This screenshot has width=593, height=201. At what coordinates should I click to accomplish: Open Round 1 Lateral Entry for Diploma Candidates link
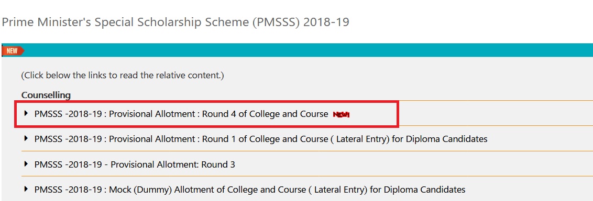tap(261, 139)
